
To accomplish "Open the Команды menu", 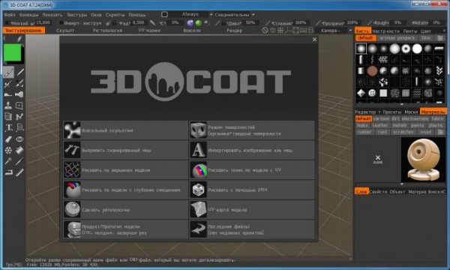I will (x=28, y=15).
